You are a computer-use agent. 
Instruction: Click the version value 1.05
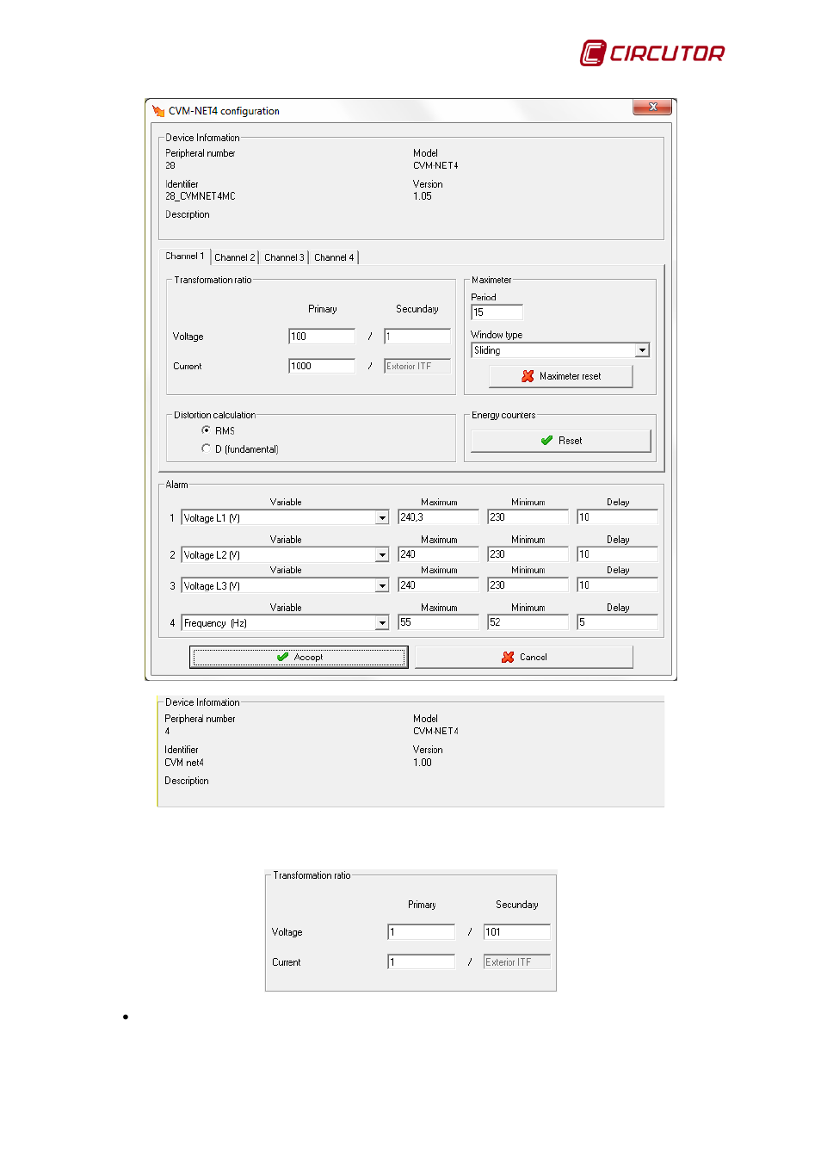coord(423,196)
